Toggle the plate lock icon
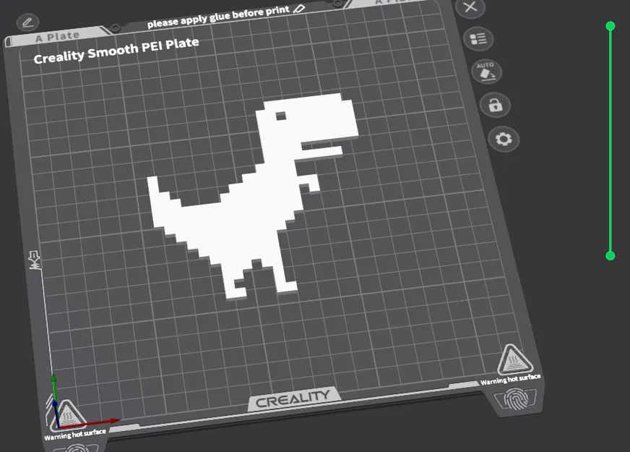 tap(496, 105)
